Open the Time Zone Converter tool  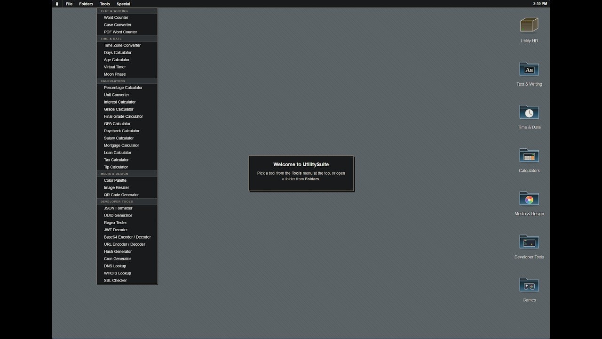tap(127, 45)
